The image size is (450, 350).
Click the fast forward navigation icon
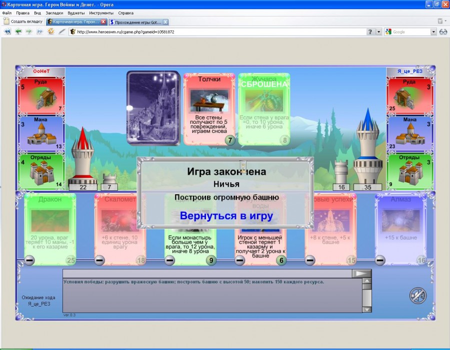[x=39, y=31]
